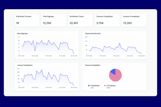The image size is (161, 107).
Task: Click the pink slice of the pie chart
Action: [116, 77]
